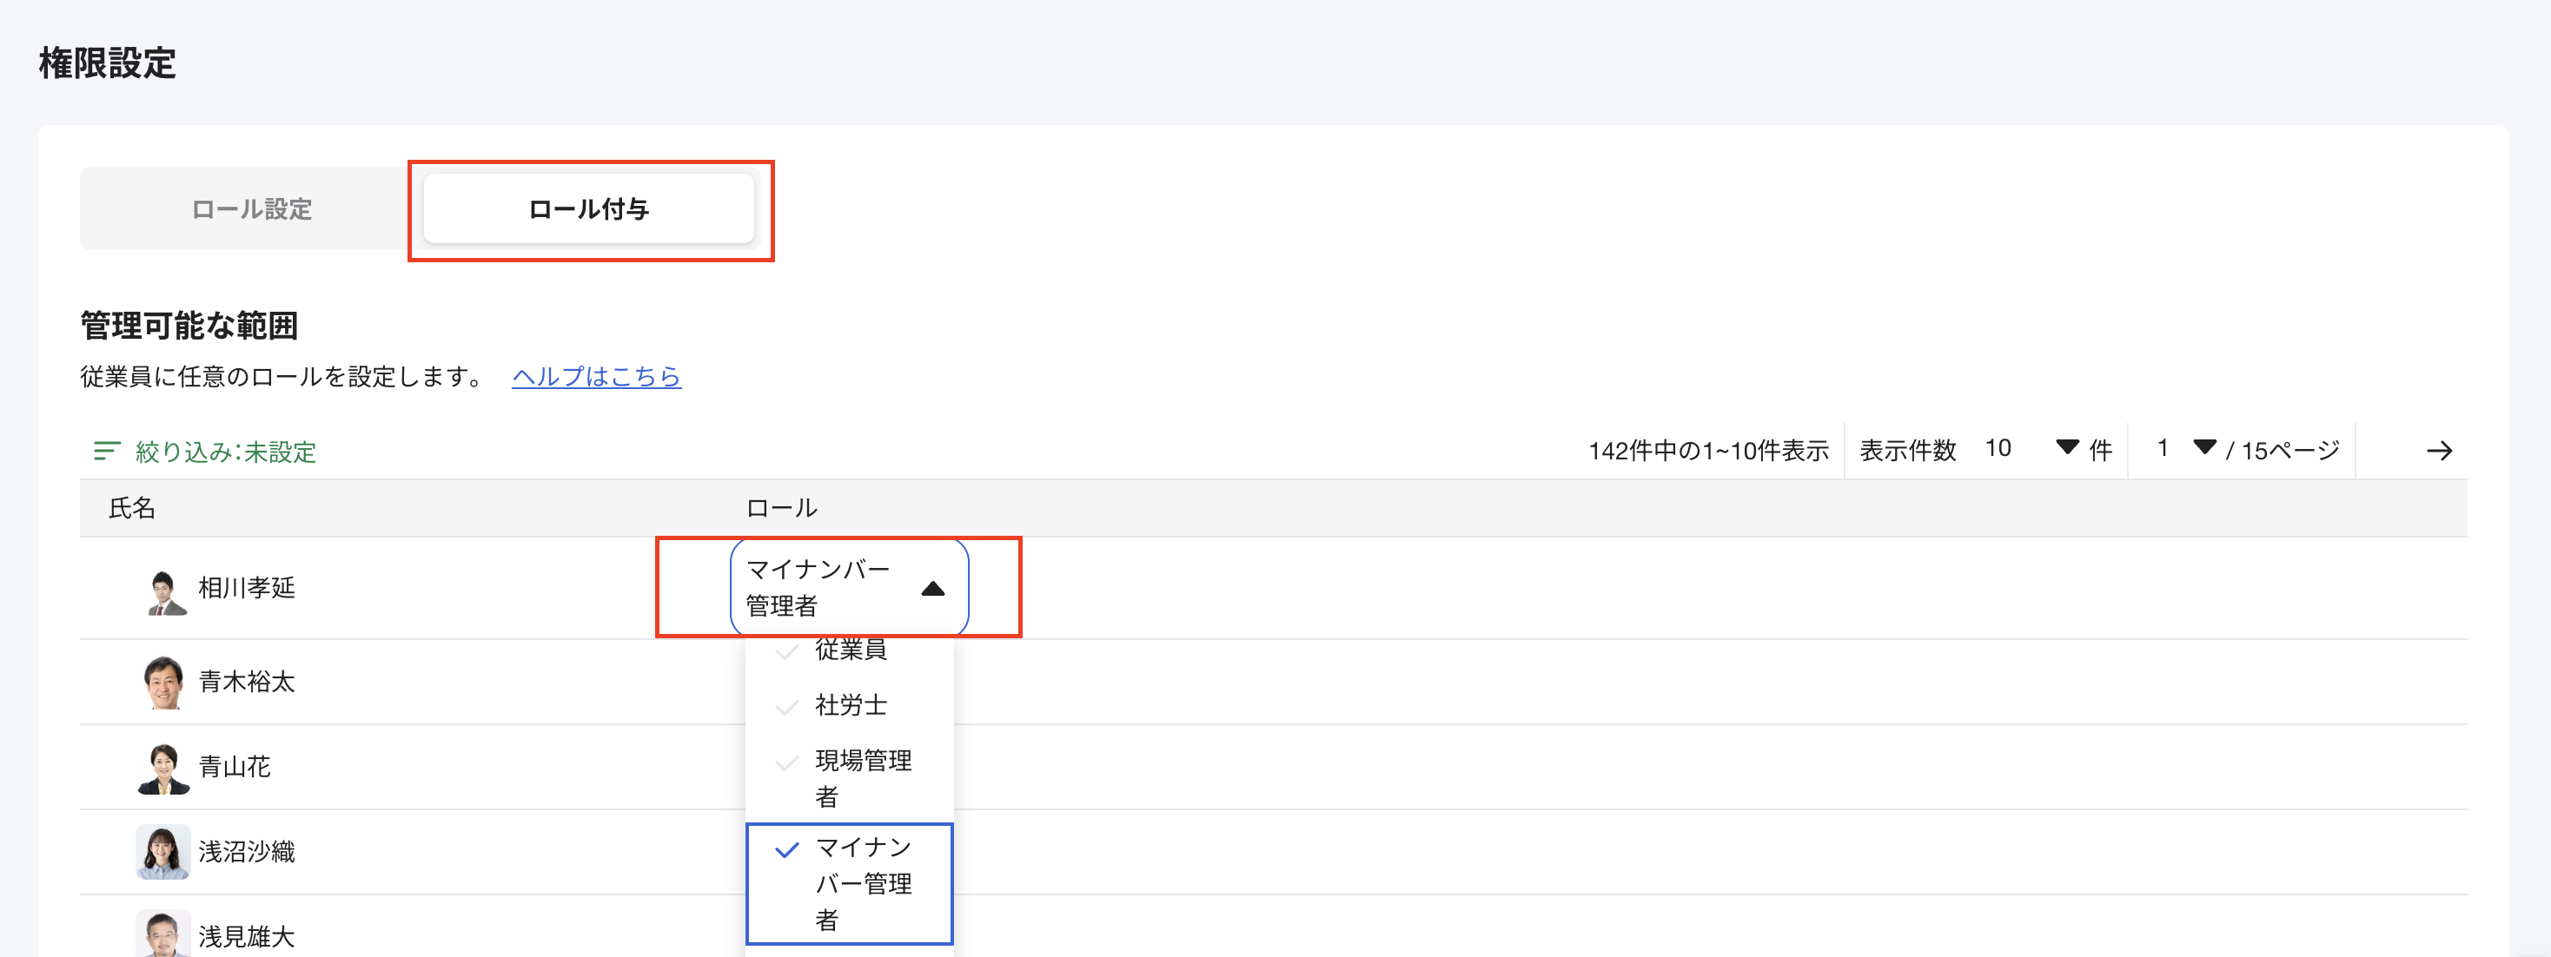
Task: Open the ヘルプはこちら link
Action: point(596,376)
